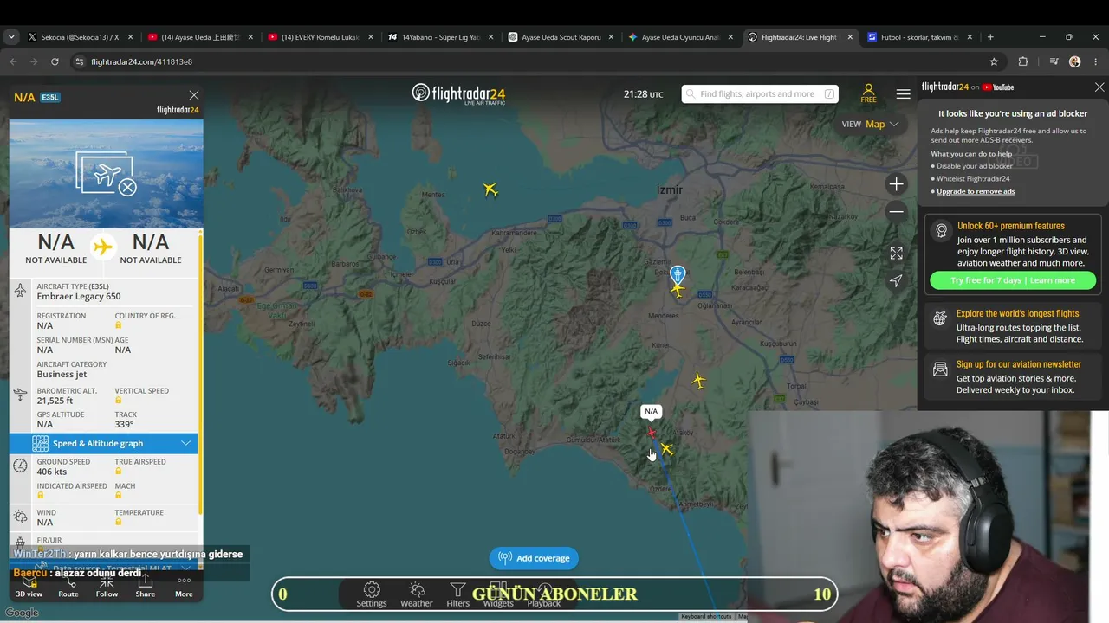The width and height of the screenshot is (1109, 623).
Task: Zoom out on the map
Action: click(x=896, y=211)
